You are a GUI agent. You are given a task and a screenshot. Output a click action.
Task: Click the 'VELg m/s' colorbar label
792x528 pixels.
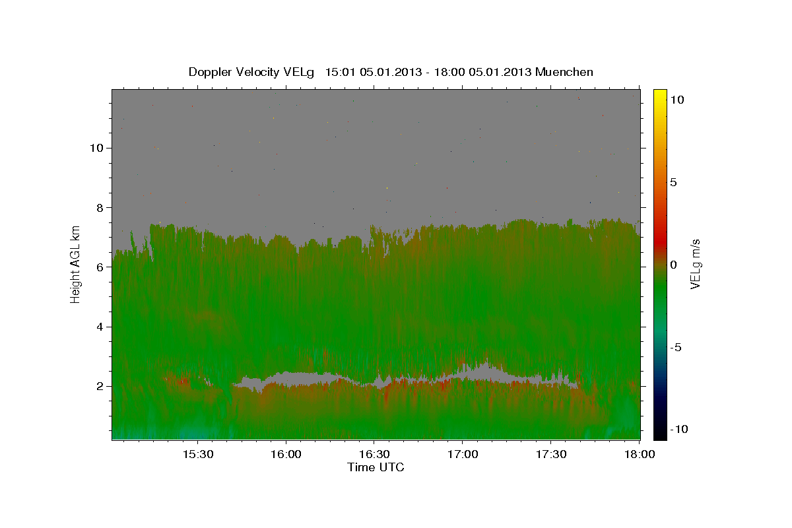(x=695, y=265)
